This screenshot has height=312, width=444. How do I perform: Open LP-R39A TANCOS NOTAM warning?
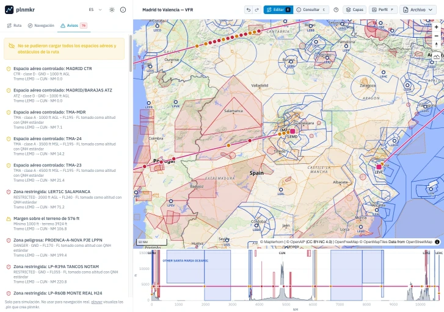(x=65, y=274)
